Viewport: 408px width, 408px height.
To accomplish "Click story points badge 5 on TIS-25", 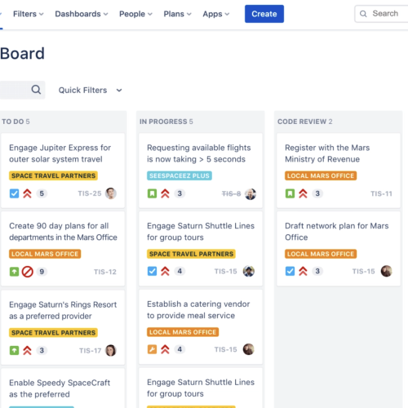I will (x=42, y=193).
